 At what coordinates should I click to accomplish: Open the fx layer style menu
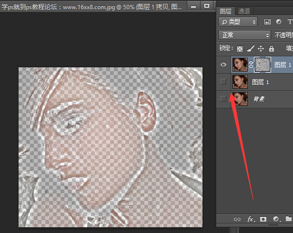coord(250,219)
